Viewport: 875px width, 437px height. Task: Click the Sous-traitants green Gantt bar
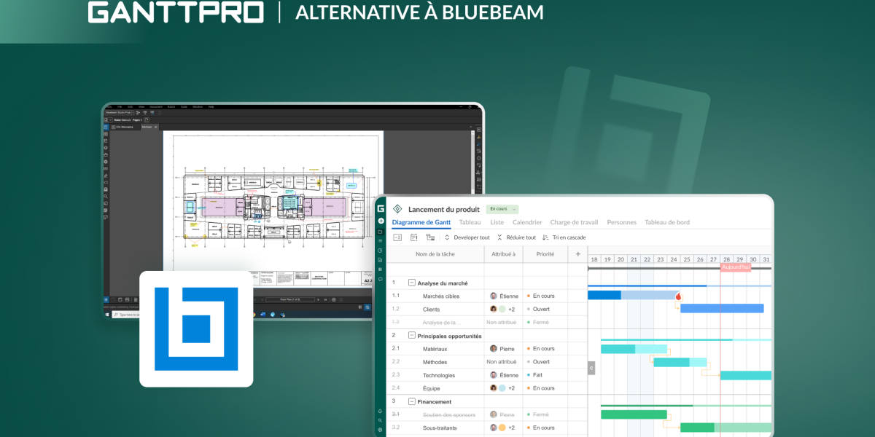[x=726, y=428]
